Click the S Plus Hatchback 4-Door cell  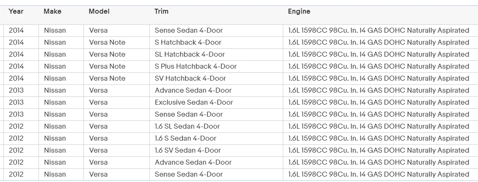tap(196, 66)
